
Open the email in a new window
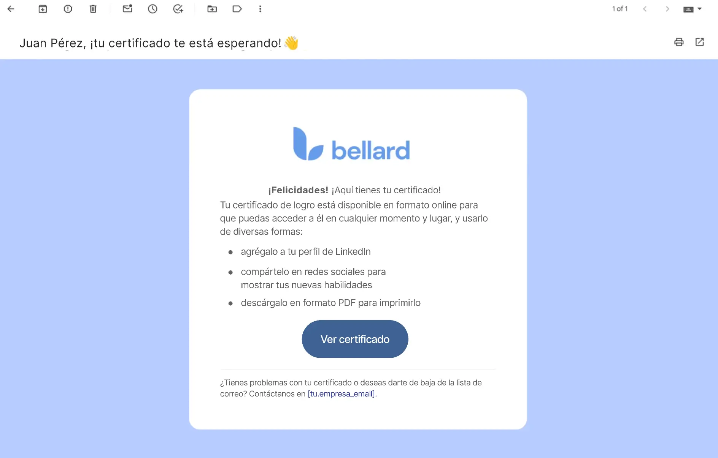coord(700,42)
